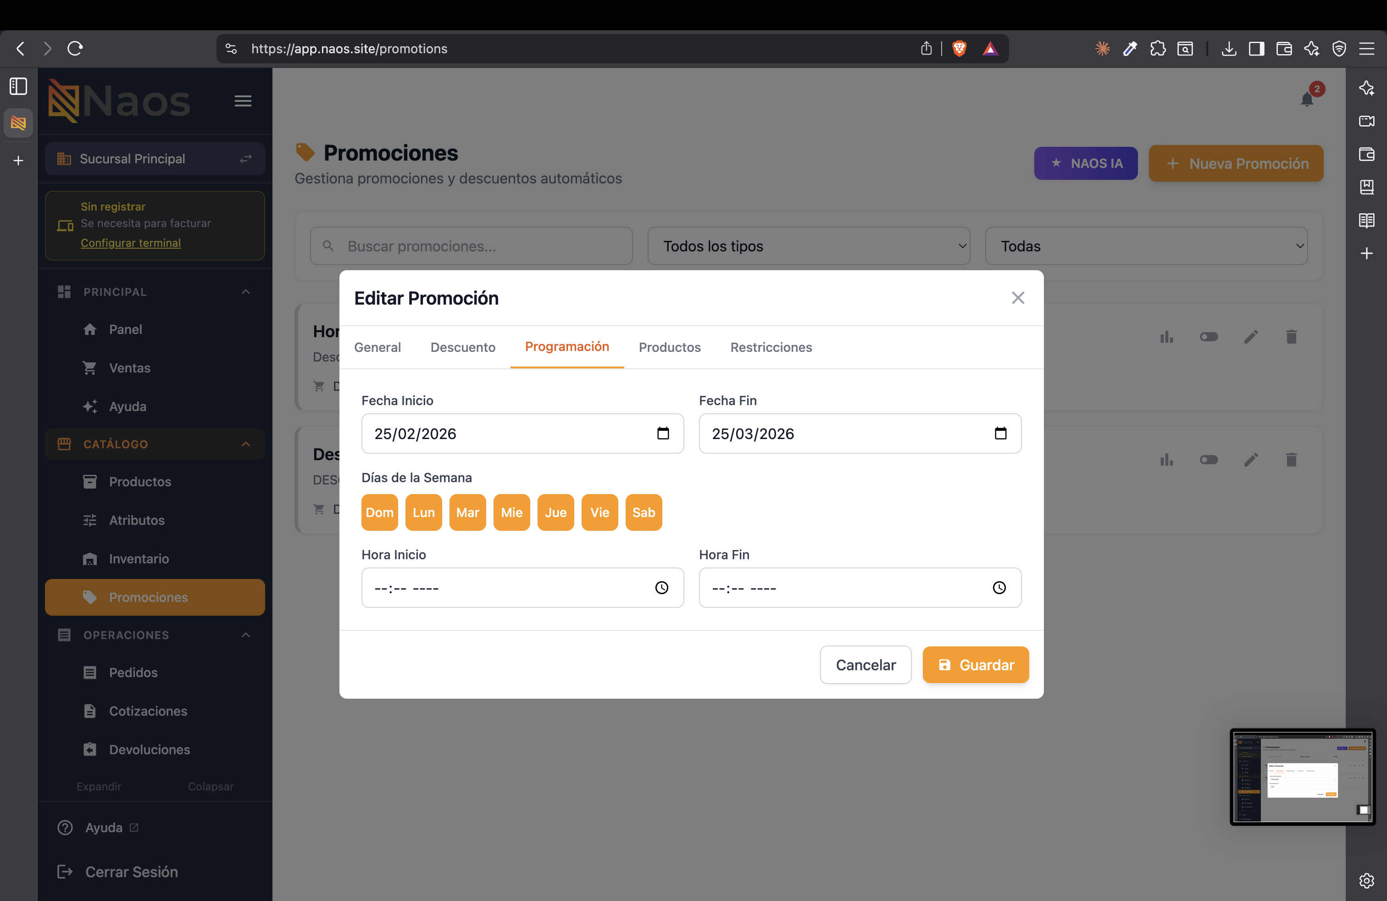Open the Todas status dropdown
Screen dimensions: 1387x901
click(1146, 246)
